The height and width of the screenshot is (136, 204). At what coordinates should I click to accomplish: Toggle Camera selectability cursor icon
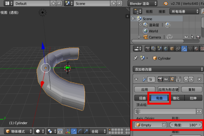tap(192, 37)
